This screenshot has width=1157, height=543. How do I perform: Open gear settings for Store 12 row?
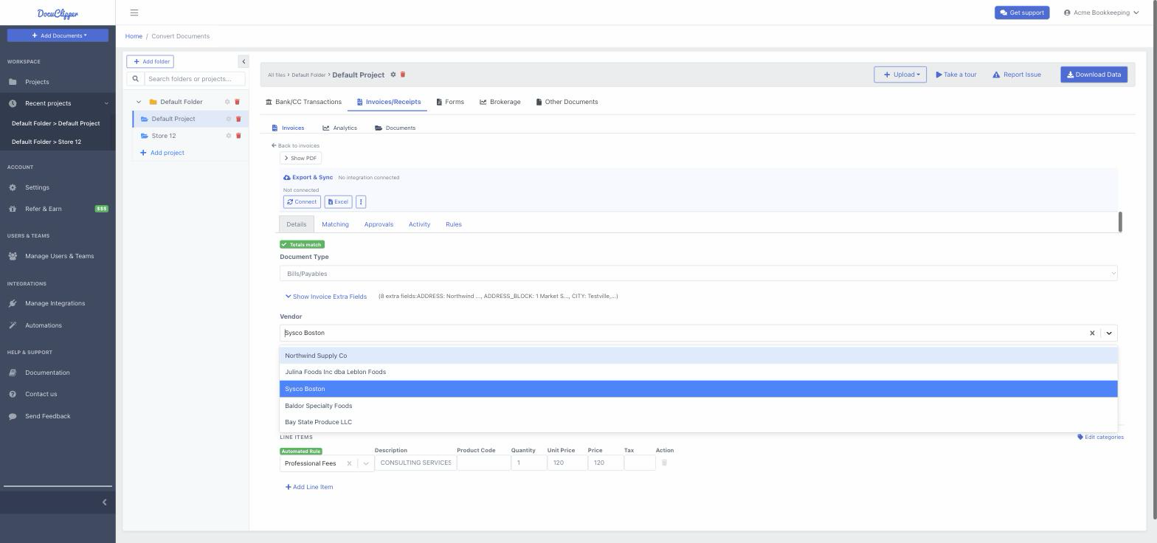(x=229, y=136)
